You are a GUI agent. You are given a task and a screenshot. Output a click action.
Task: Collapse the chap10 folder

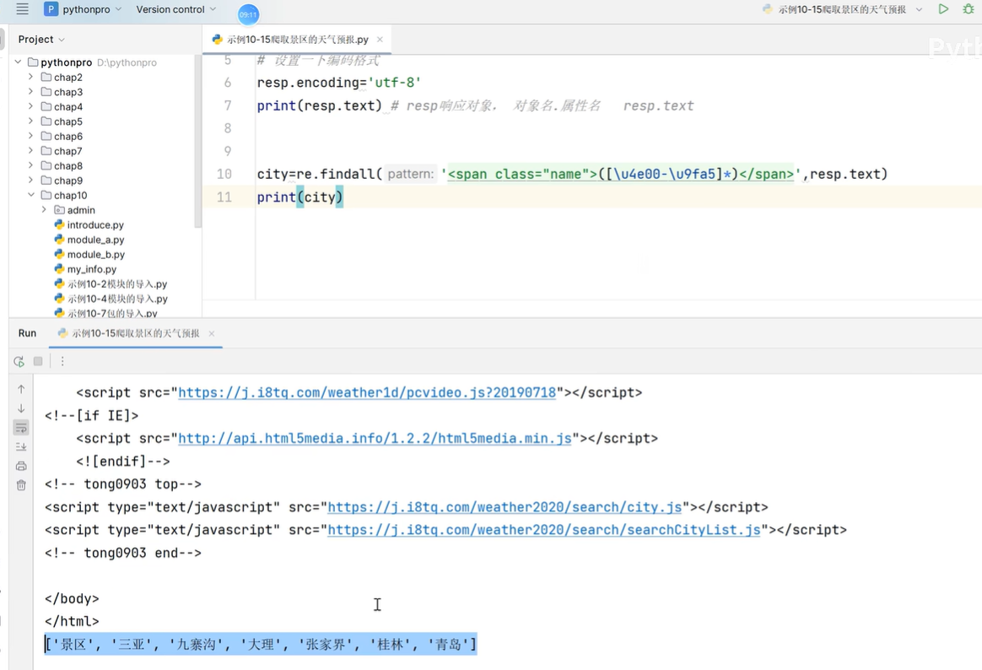click(x=30, y=196)
